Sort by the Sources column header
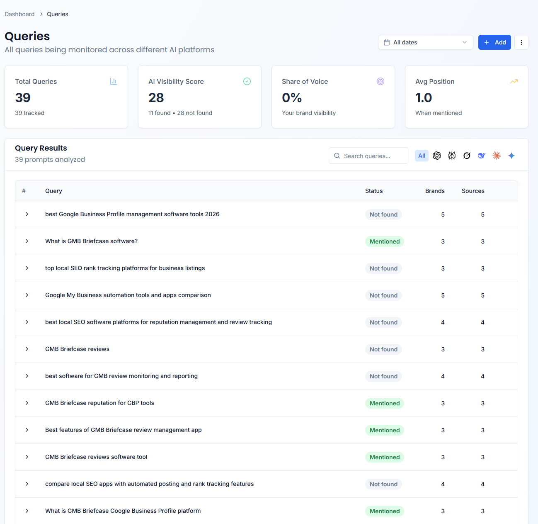 pyautogui.click(x=473, y=191)
